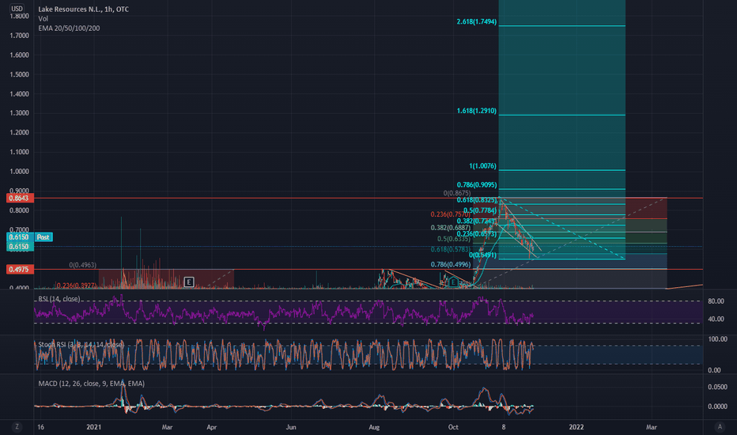Select the 0.786(0.9095) Fibonacci level

click(x=476, y=185)
